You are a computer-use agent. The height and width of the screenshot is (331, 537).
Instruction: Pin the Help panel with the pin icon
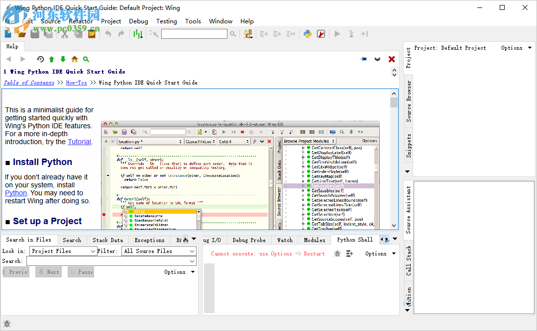[x=363, y=59]
